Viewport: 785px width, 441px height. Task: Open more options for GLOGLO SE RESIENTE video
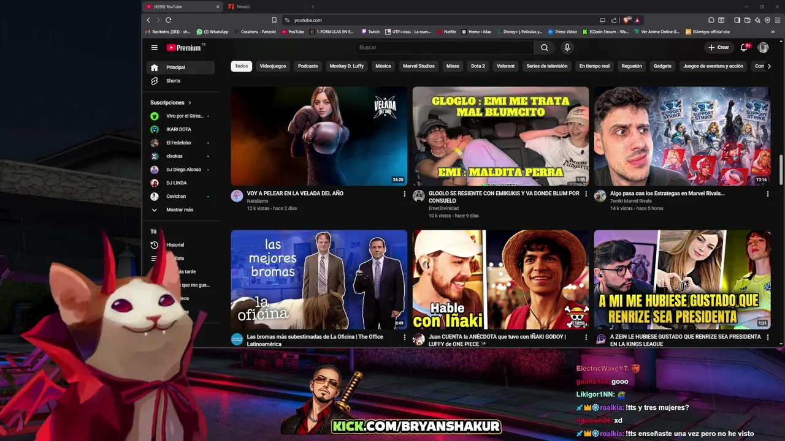[x=586, y=194]
